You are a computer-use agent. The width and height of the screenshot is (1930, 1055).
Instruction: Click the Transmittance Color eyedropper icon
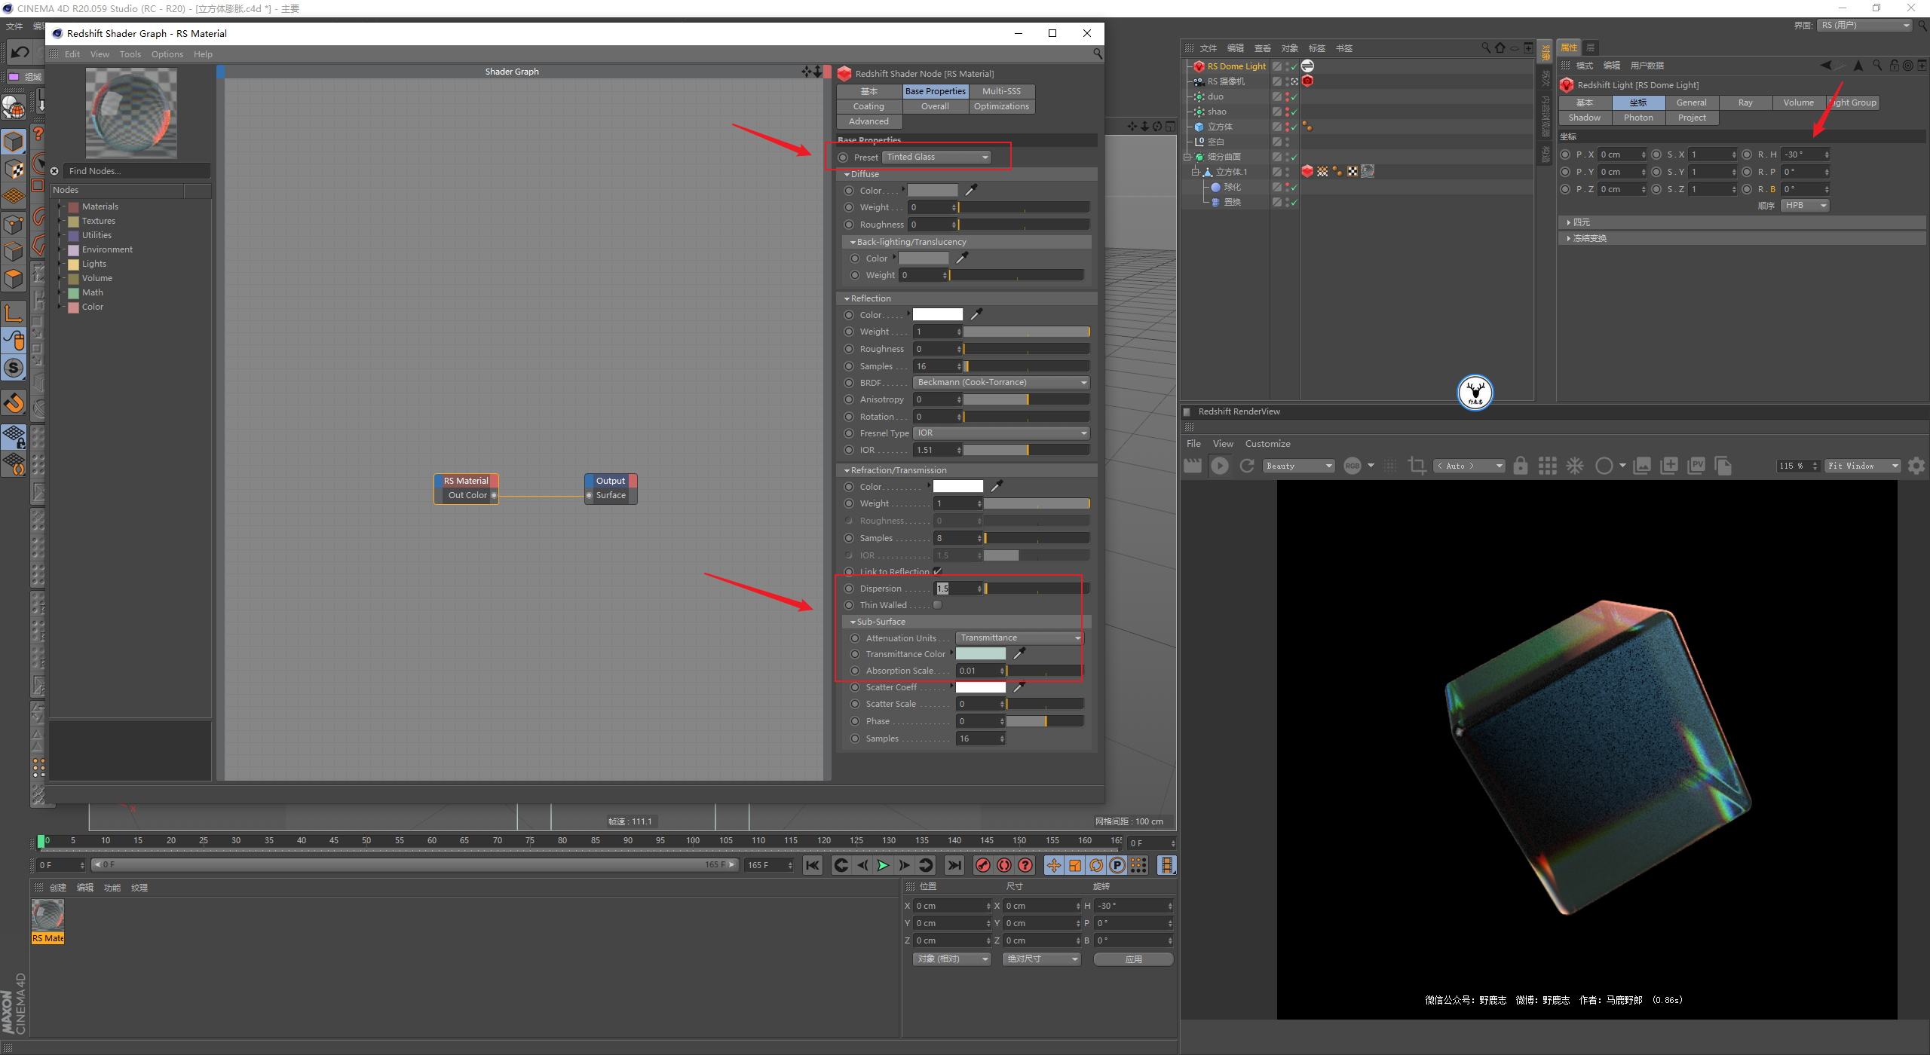[x=1019, y=653]
